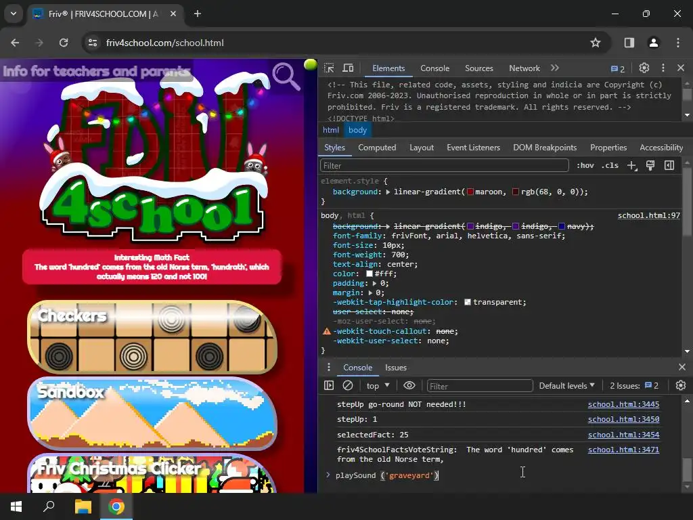
Task: Open the Windows Start menu
Action: tap(16, 506)
